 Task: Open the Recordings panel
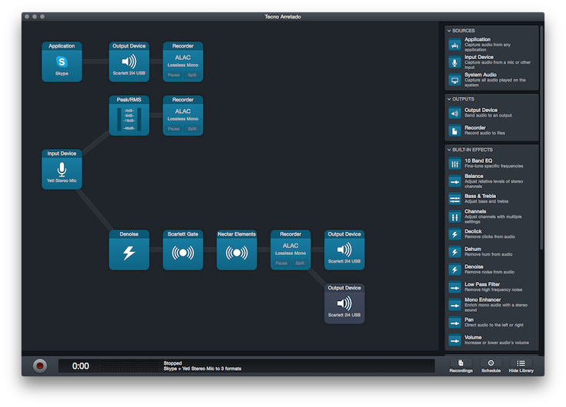[459, 366]
